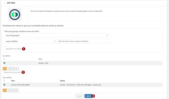Click the blue 'Valider' button

click(x=88, y=96)
